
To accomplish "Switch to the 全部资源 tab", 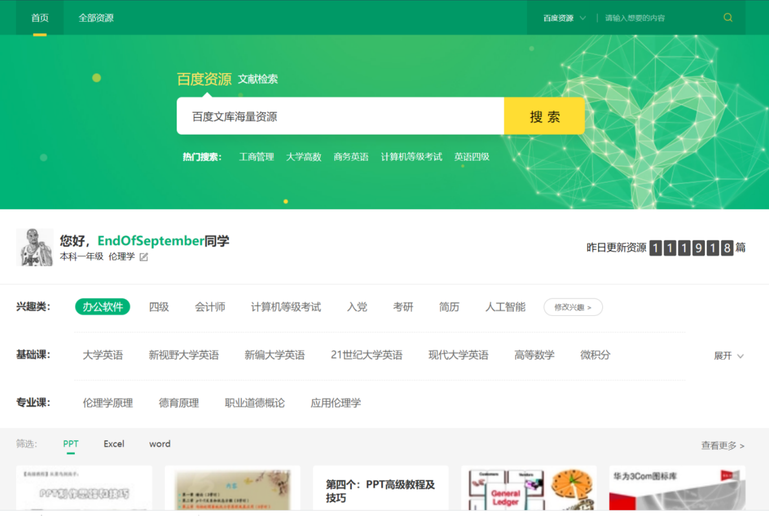I will click(95, 17).
